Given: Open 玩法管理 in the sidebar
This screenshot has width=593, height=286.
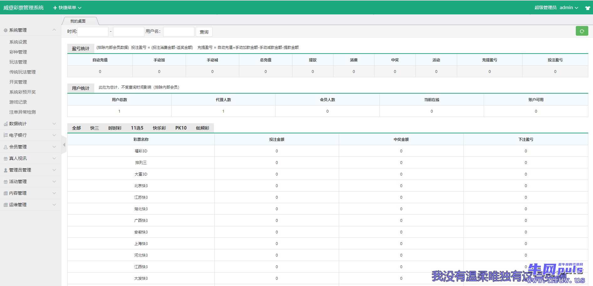Looking at the screenshot, I should point(18,62).
